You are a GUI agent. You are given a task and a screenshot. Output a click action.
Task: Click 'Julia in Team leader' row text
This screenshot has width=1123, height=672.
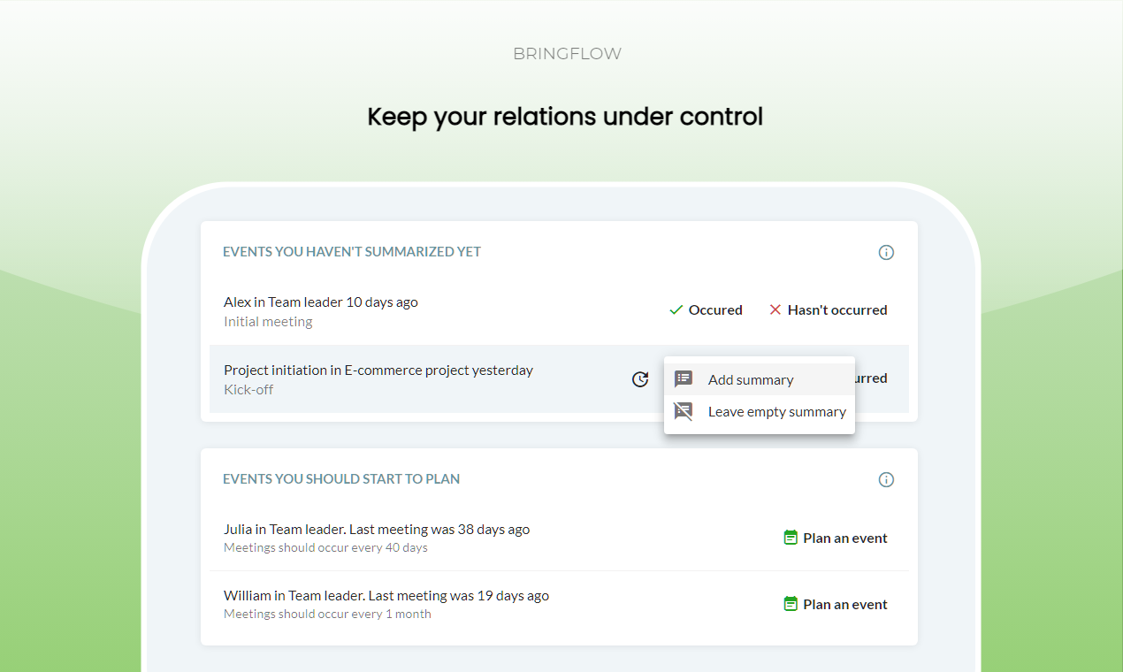point(377,530)
